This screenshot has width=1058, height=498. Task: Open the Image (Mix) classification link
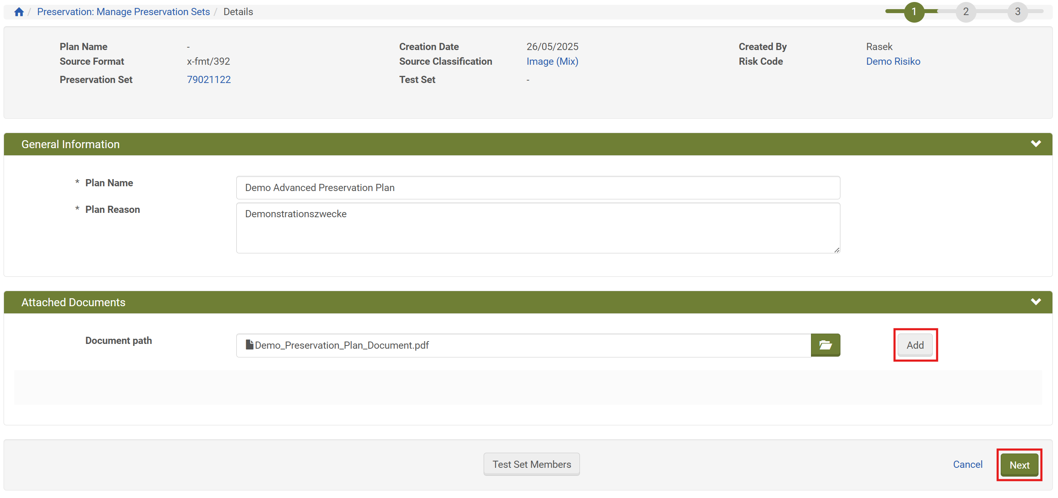[552, 62]
